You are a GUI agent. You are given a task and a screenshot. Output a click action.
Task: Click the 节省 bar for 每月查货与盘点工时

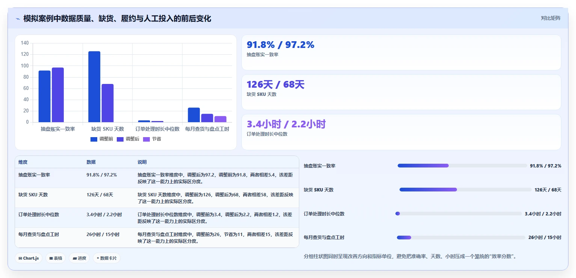pos(220,119)
